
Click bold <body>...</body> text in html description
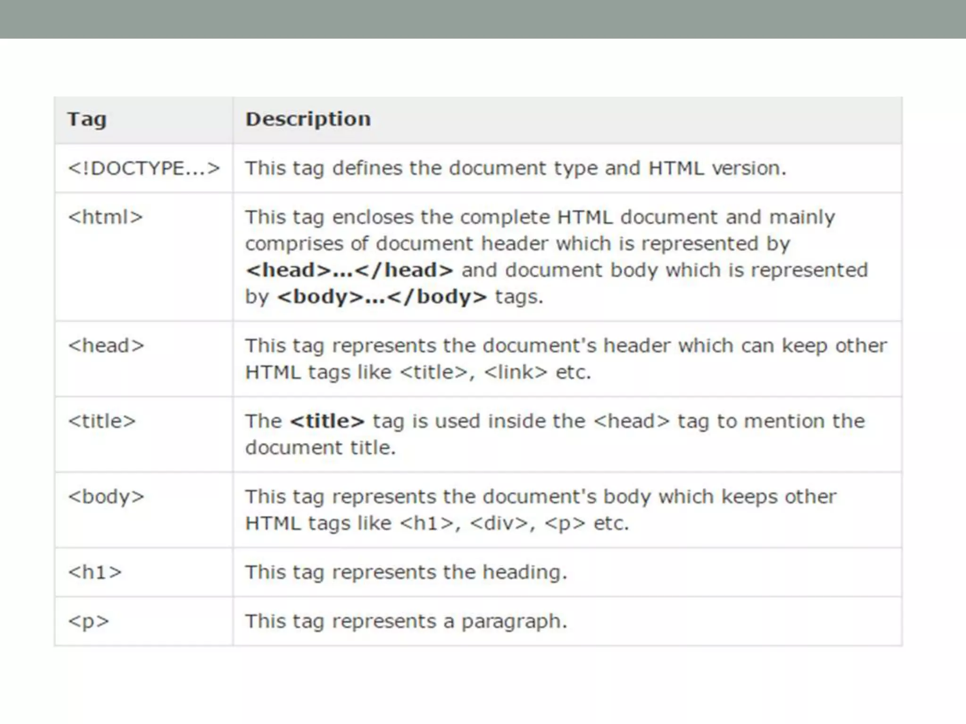pyautogui.click(x=382, y=297)
